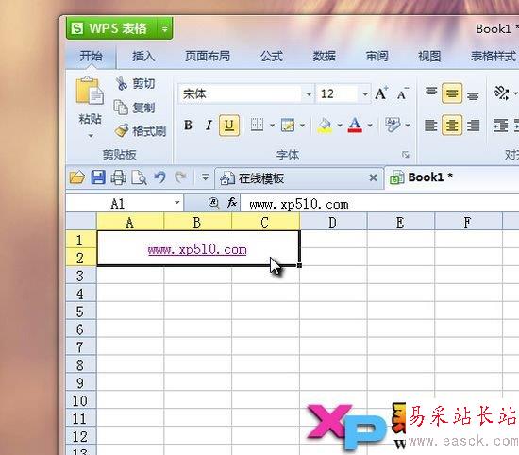The image size is (519, 455).
Task: Click the www.xp510.com hyperlink in cell
Action: (x=197, y=250)
